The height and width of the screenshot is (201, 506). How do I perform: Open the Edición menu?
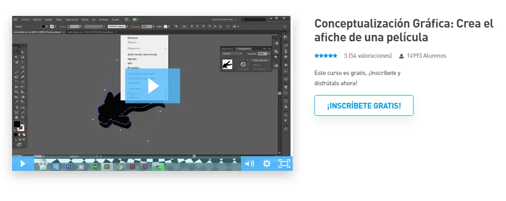tap(37, 20)
